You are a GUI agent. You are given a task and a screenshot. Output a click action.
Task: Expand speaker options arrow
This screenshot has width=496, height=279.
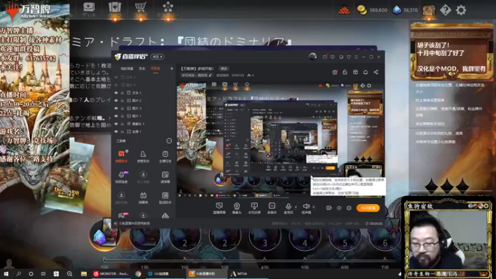(314, 207)
